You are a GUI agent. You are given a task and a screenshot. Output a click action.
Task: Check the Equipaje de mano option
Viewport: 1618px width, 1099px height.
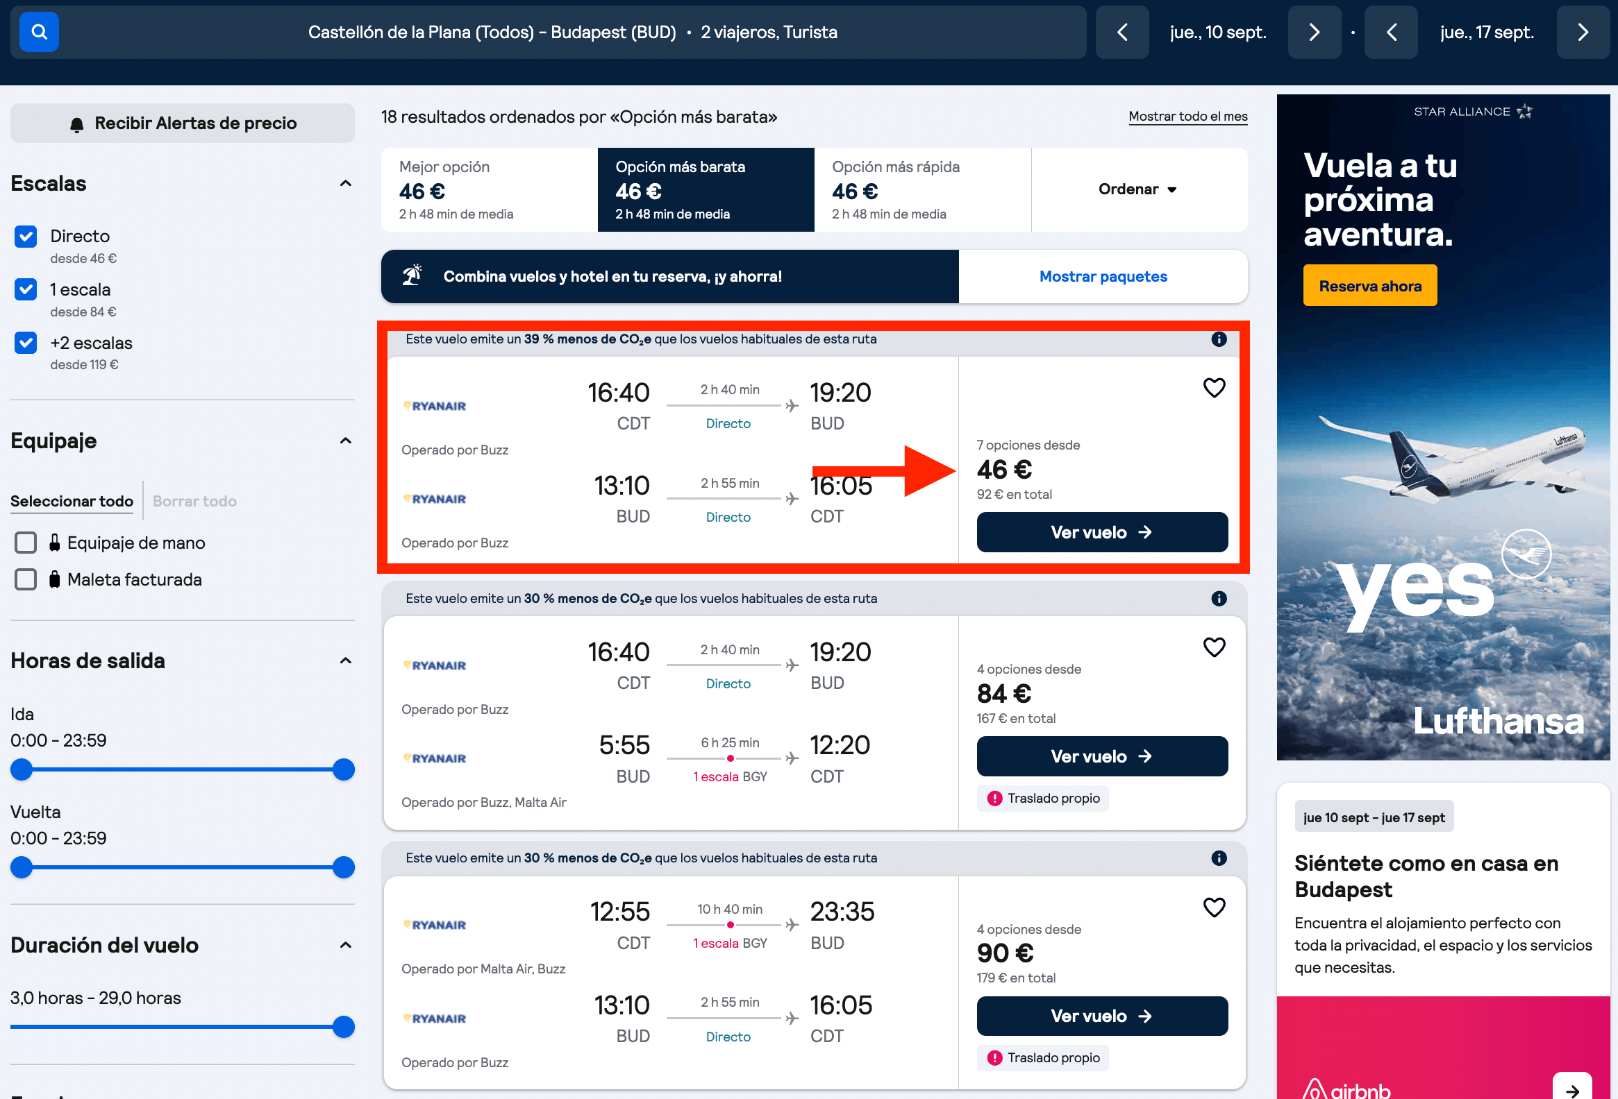pyautogui.click(x=26, y=543)
